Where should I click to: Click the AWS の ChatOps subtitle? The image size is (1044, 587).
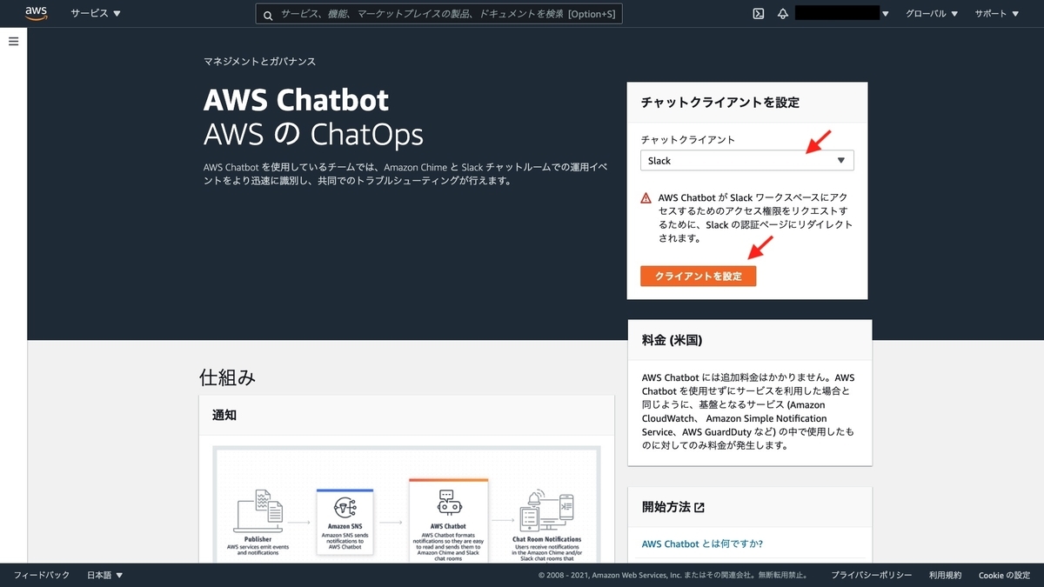click(x=313, y=135)
